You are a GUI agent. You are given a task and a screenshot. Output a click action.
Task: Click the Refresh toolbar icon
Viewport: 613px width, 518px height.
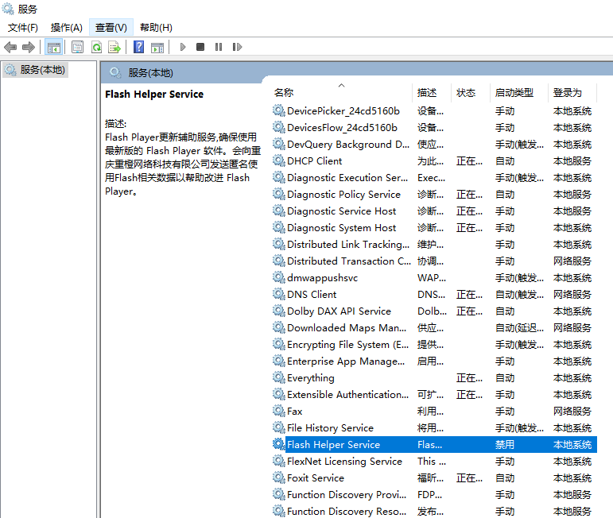[96, 47]
